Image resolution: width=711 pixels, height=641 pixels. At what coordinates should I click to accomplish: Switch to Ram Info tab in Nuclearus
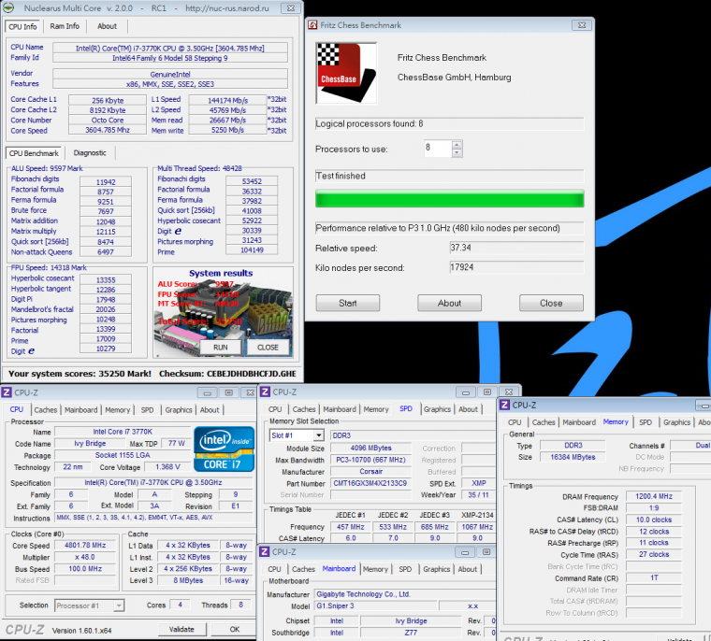(x=65, y=26)
